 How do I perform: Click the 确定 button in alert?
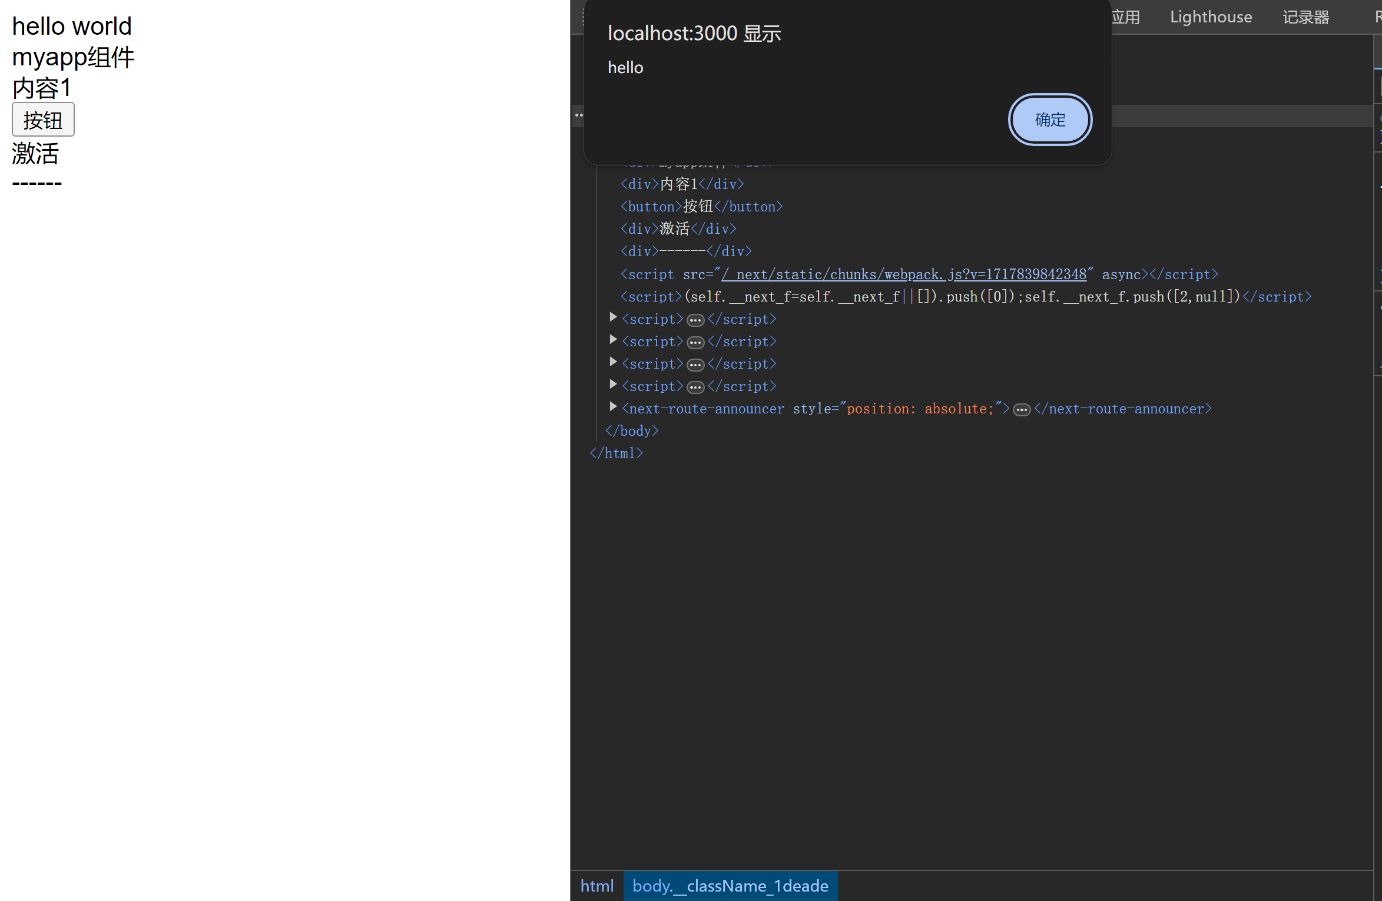point(1050,120)
